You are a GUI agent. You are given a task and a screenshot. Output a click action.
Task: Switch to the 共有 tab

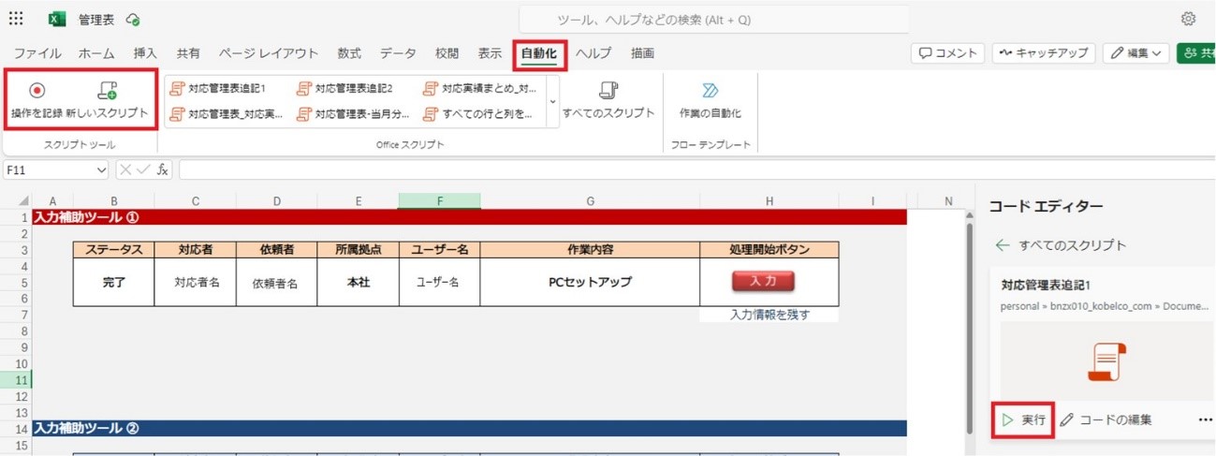(x=188, y=53)
